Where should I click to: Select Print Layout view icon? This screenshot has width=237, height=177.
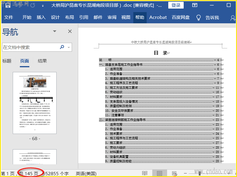159,173
